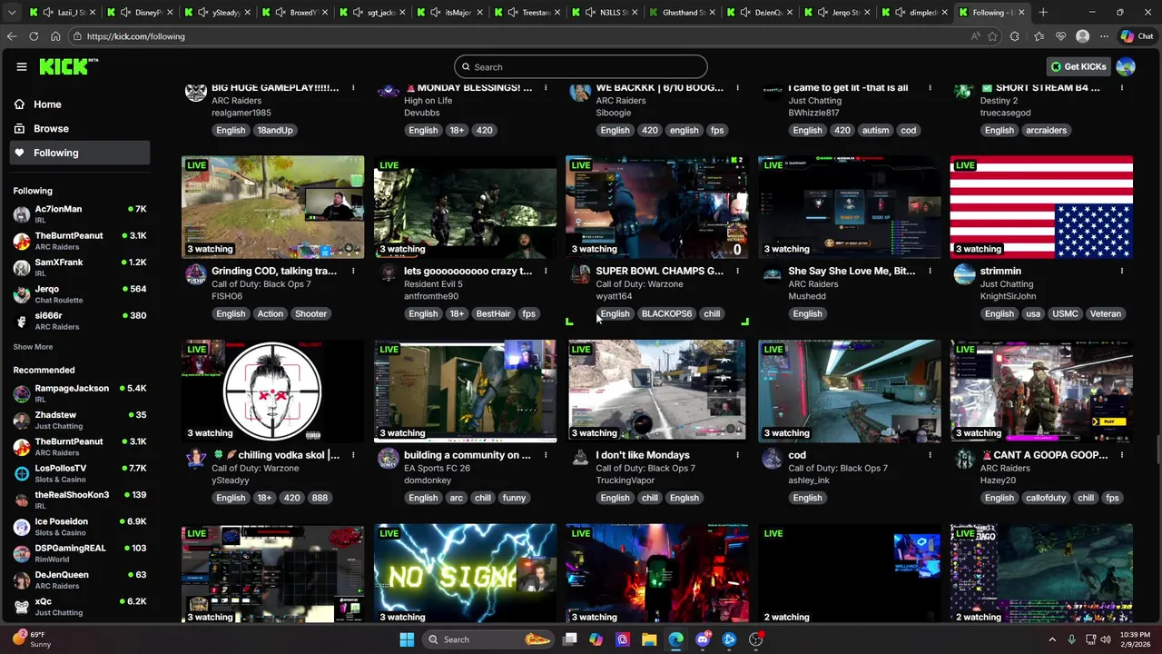The image size is (1162, 654).
Task: Click LosPollosTV avatar in sidebar
Action: [x=22, y=473]
